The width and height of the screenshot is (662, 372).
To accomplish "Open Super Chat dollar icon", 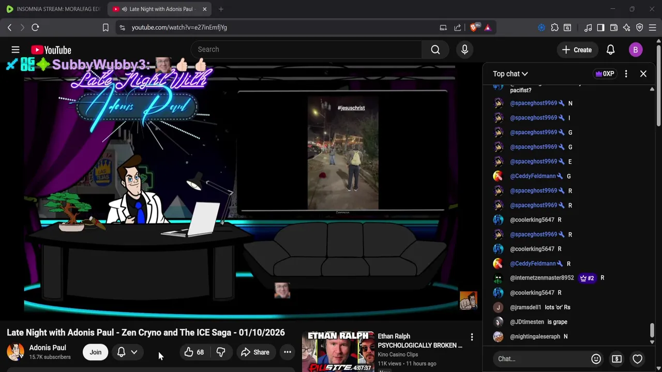I will [616, 359].
